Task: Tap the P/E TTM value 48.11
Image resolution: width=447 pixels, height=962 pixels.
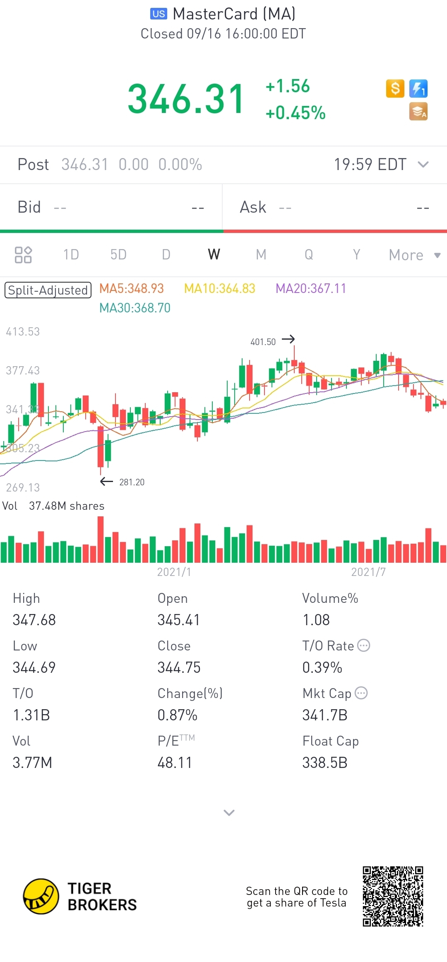Action: [x=175, y=763]
